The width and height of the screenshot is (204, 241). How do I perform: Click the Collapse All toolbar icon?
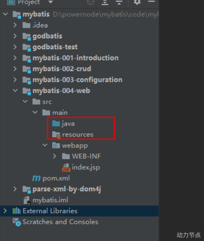[x=119, y=2]
